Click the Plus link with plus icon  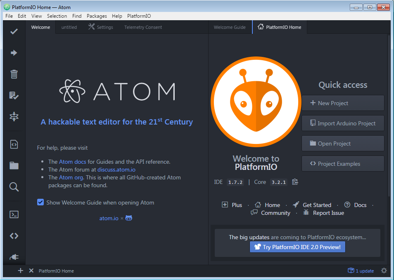pos(232,205)
